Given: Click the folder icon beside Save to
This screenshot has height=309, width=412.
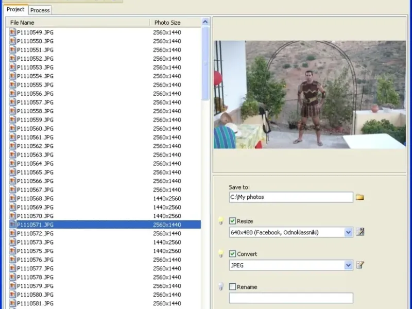Looking at the screenshot, I should (359, 197).
